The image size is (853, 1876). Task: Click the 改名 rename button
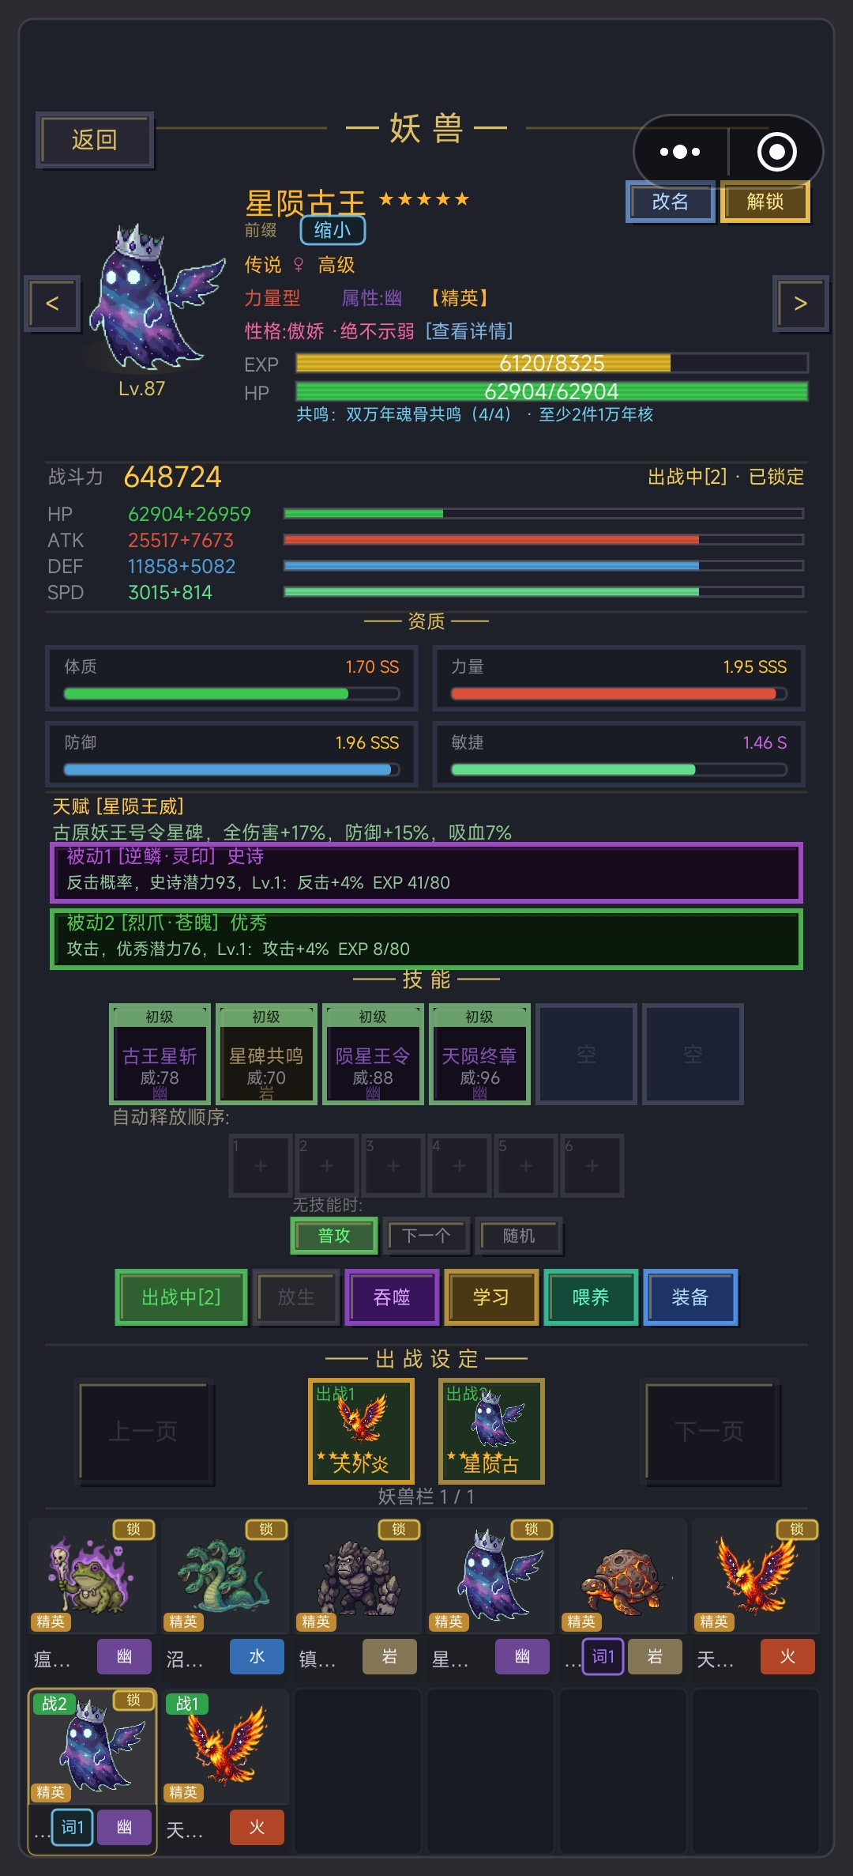pyautogui.click(x=671, y=202)
